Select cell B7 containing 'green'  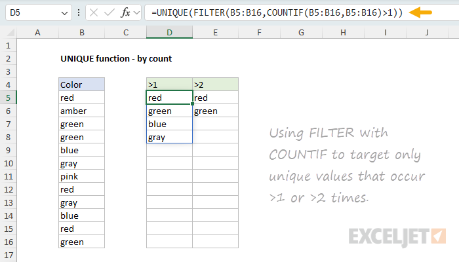pyautogui.click(x=82, y=124)
